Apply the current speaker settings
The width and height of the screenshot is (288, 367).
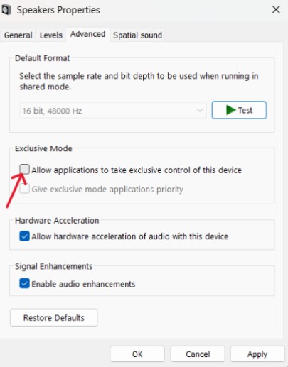257,354
